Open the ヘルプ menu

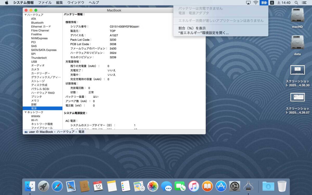click(x=94, y=3)
